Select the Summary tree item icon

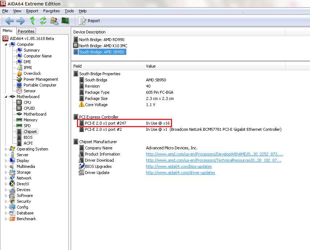coord(19,50)
